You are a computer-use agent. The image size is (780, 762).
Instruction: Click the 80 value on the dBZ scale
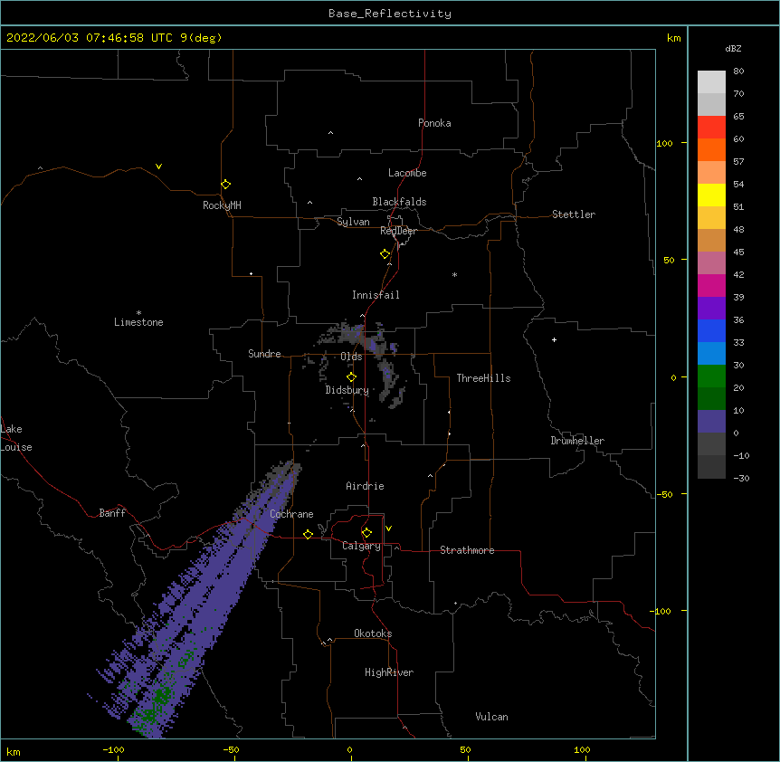(x=738, y=71)
